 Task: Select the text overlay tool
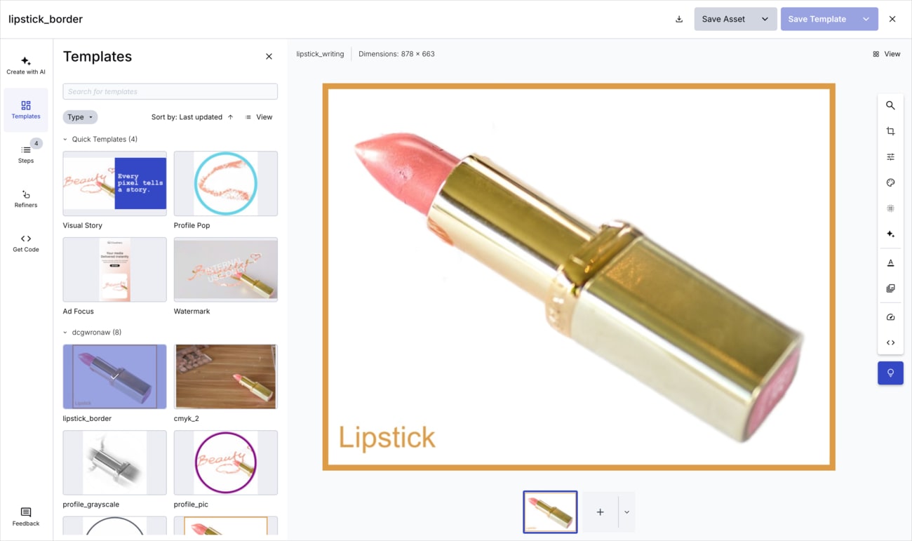coord(890,263)
